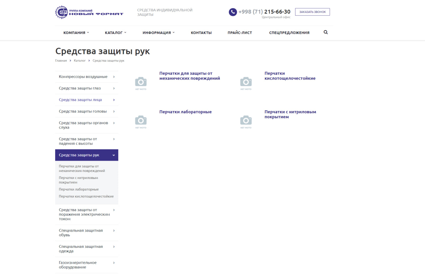Open sidebar sublink Перчатки кислотощелочестойкие
This screenshot has width=425, height=275.
click(86, 196)
